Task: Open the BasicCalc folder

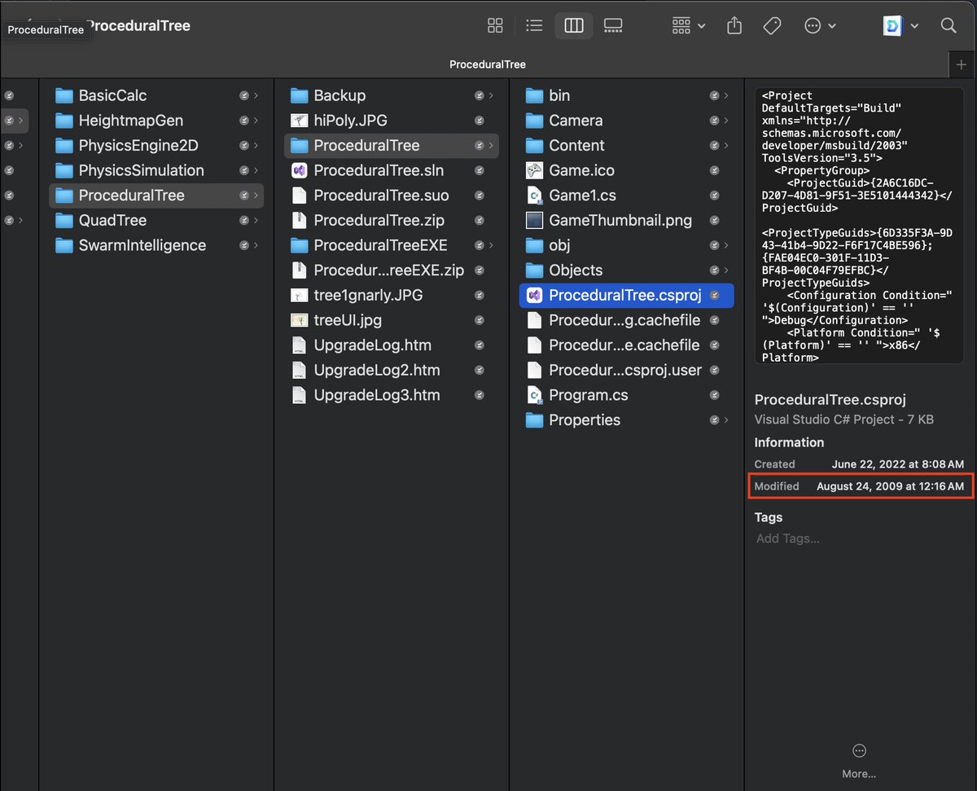Action: coord(158,95)
